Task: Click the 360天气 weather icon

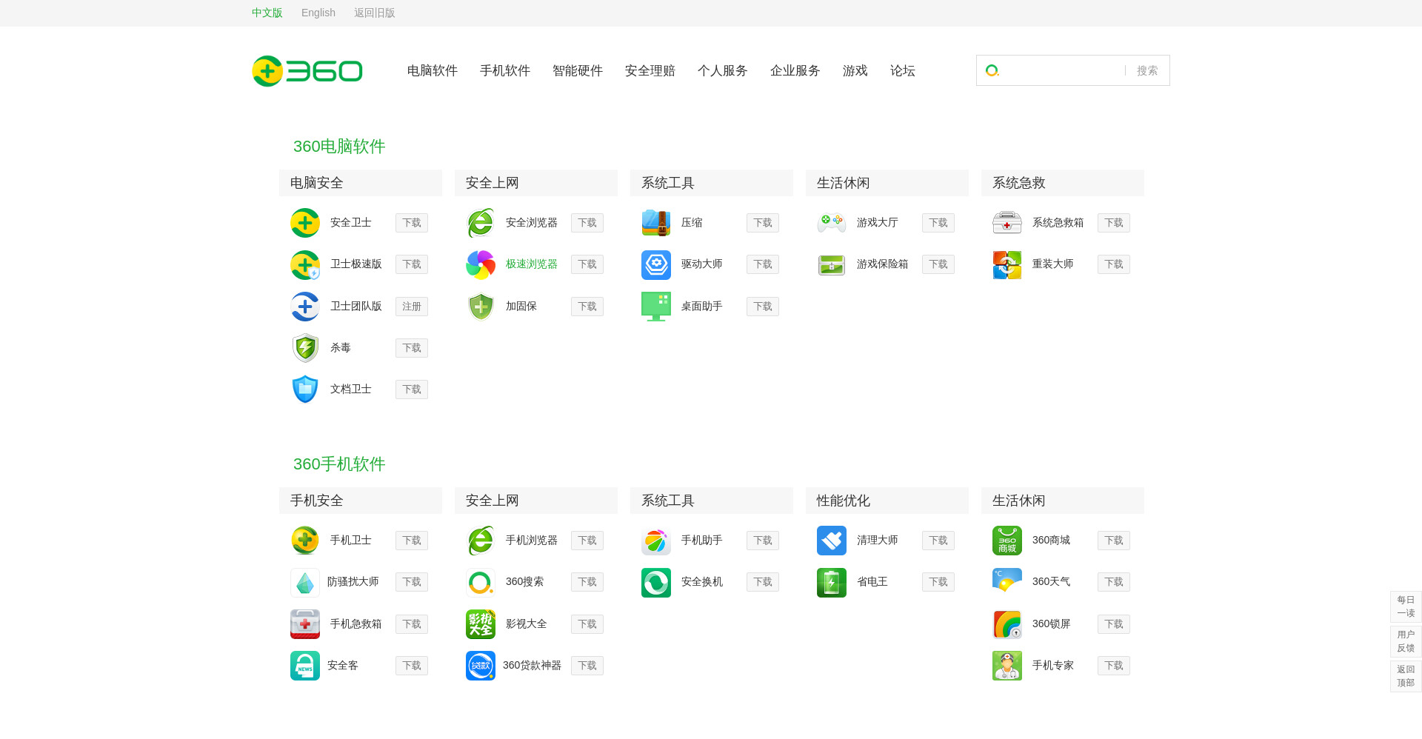Action: coord(1007,582)
